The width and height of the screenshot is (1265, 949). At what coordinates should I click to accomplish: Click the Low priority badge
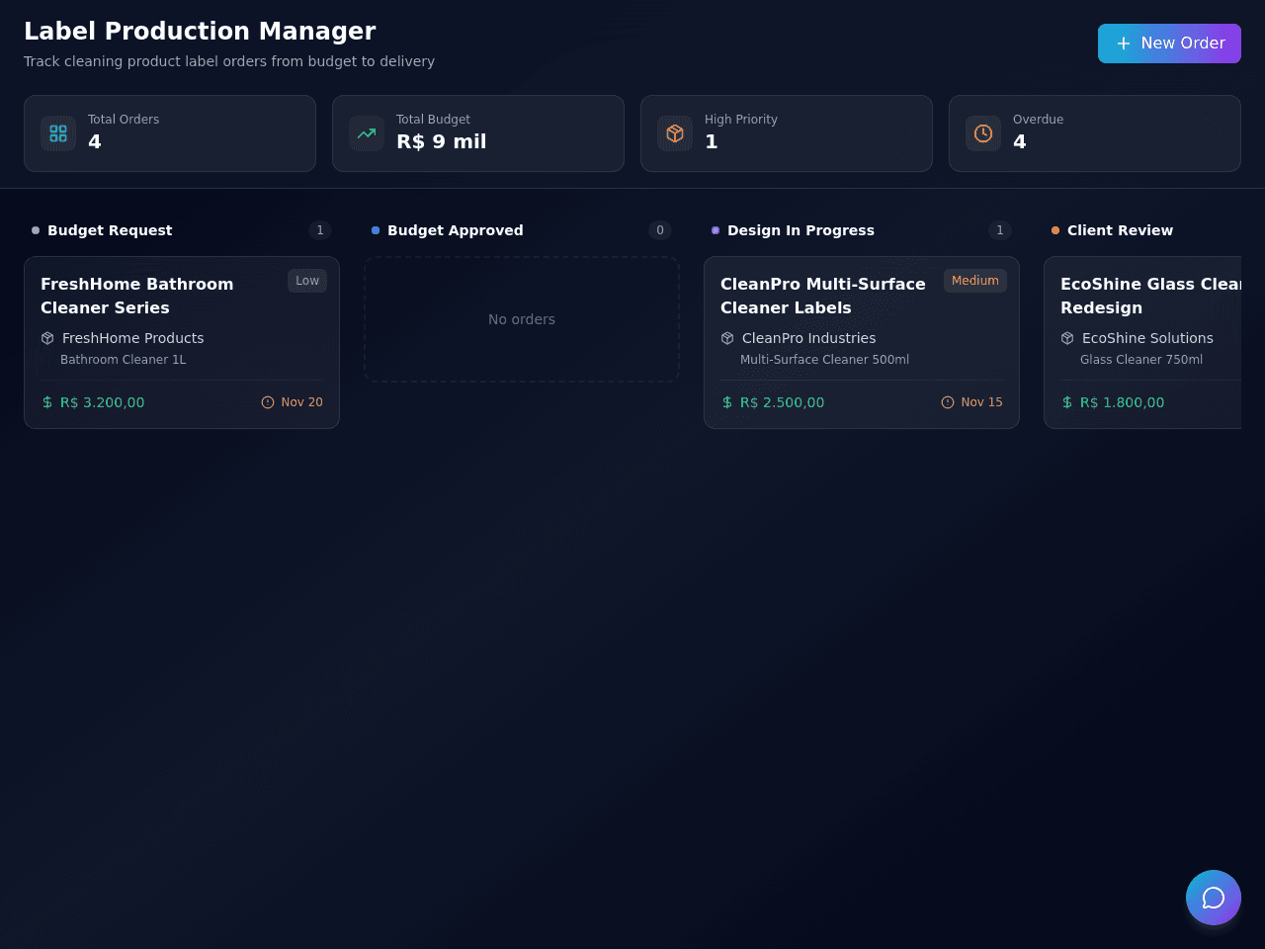click(307, 281)
